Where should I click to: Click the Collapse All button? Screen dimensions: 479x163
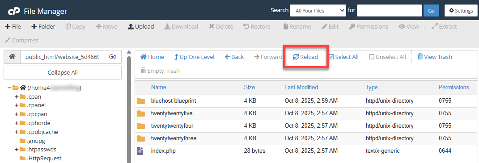click(x=63, y=73)
